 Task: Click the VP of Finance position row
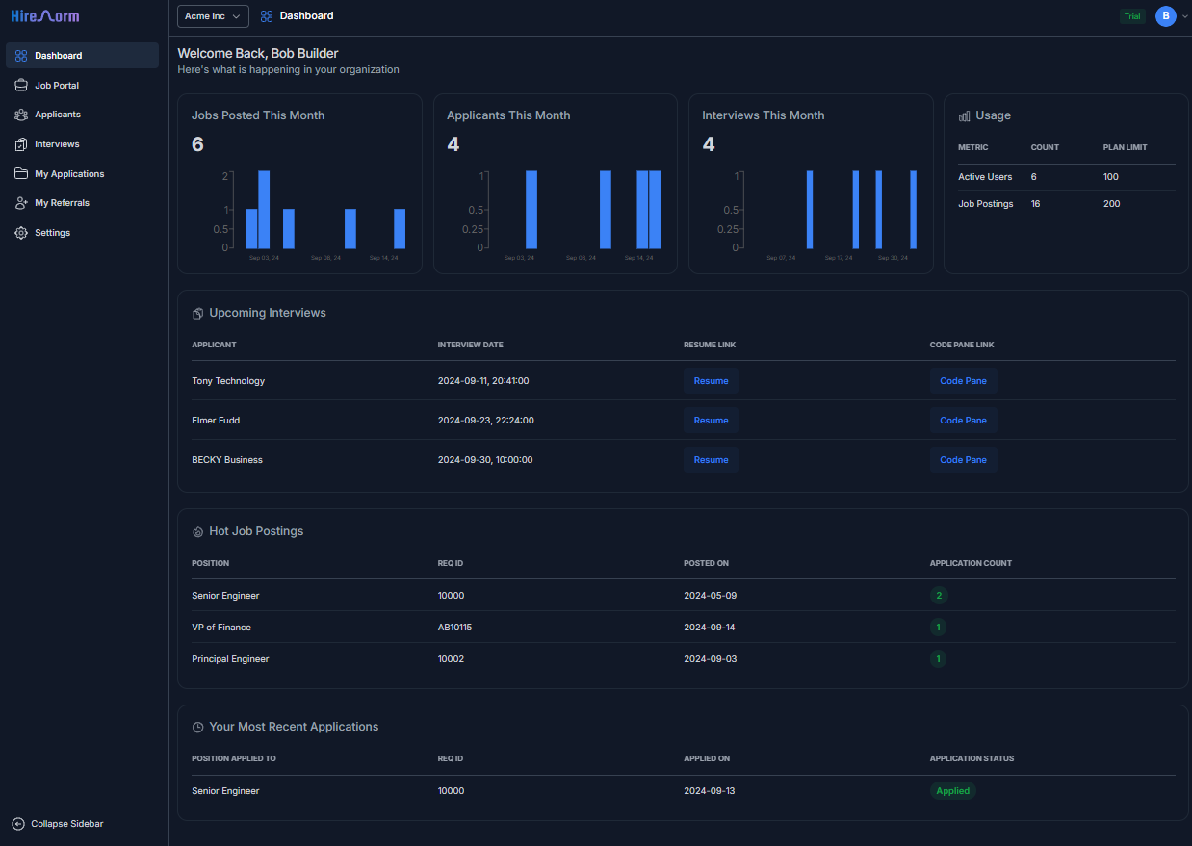coord(684,628)
